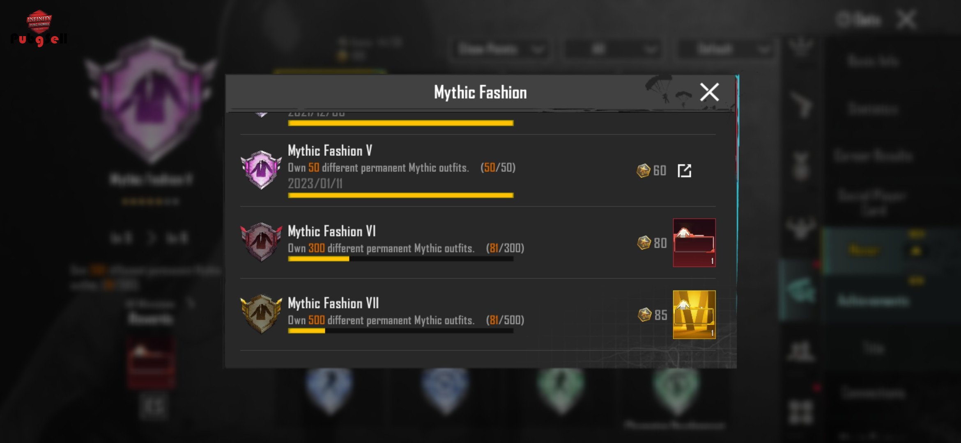Close the Mythic Fashion dialog
Screen dimensions: 961x443
tap(709, 92)
